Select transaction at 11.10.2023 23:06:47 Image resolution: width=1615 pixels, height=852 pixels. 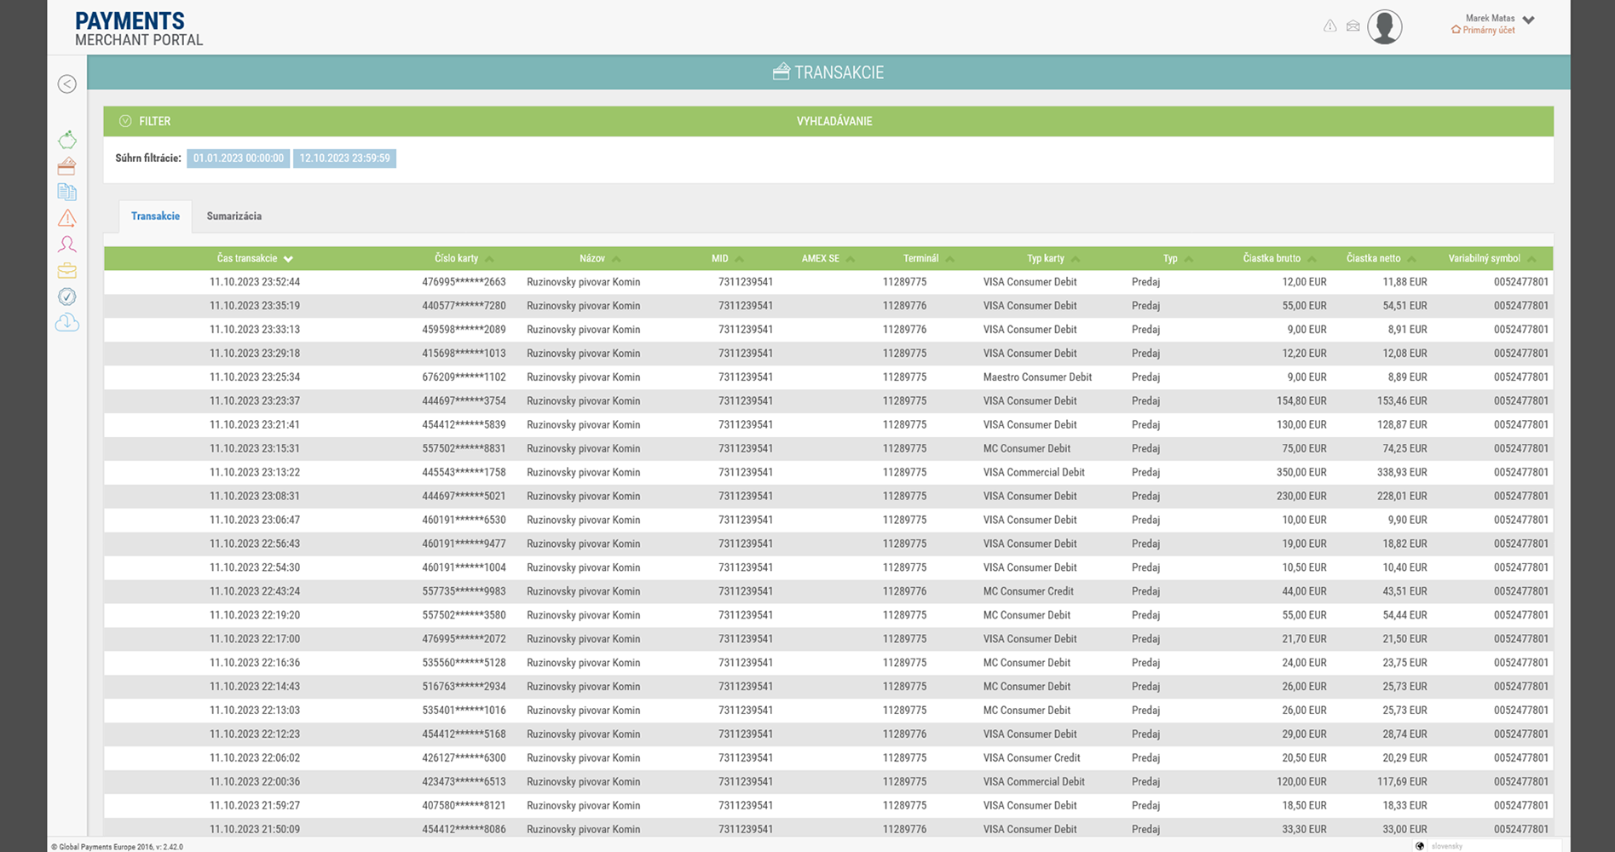pyautogui.click(x=255, y=521)
